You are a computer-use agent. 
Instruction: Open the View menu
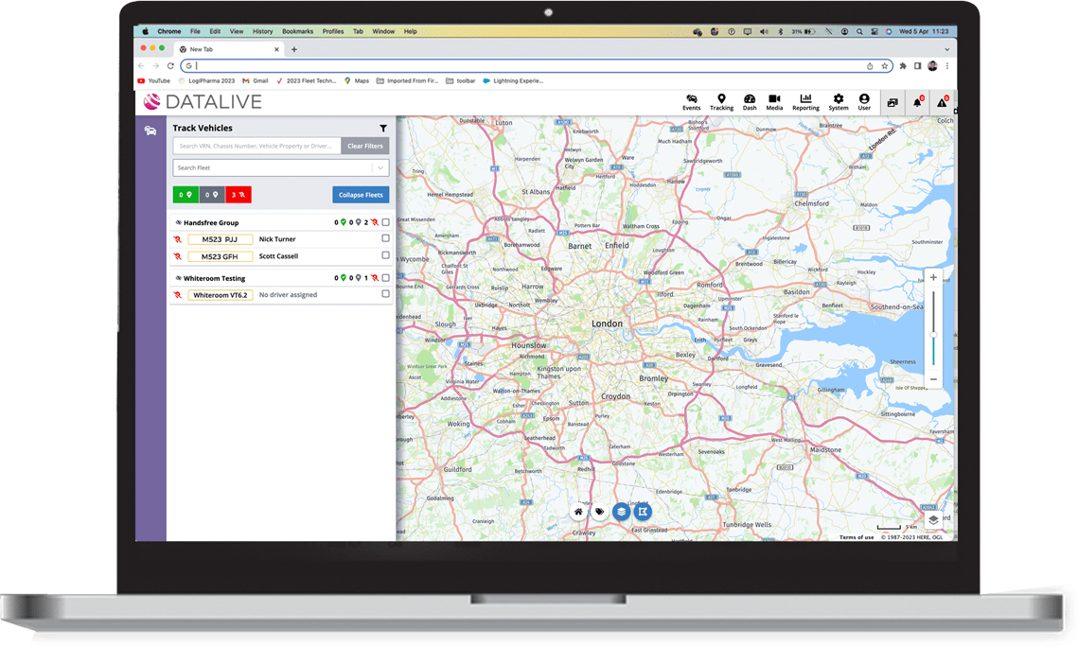[x=237, y=31]
